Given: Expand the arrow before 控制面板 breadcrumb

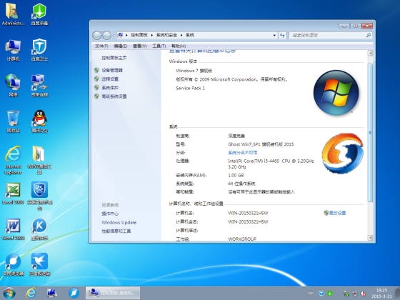Looking at the screenshot, I should pyautogui.click(x=126, y=35).
